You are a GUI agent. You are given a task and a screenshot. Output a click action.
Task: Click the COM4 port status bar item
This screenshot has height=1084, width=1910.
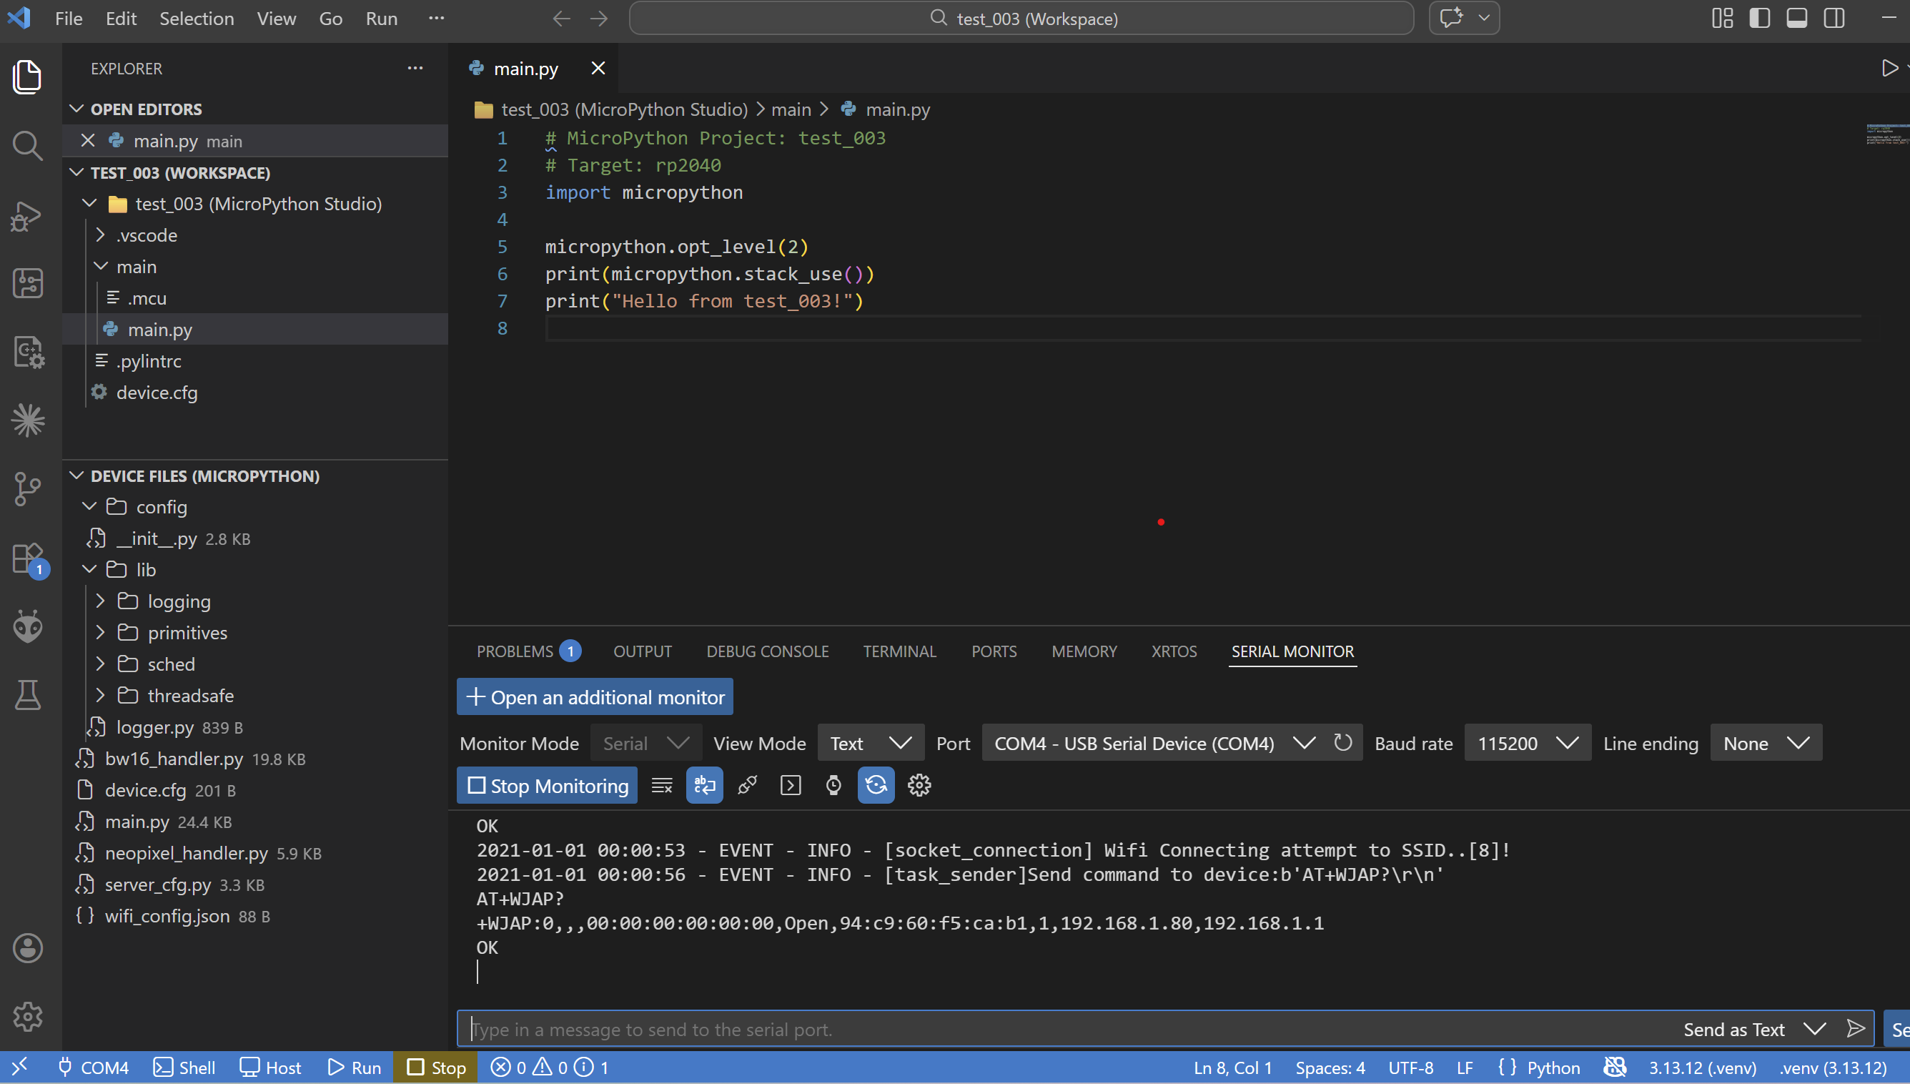pyautogui.click(x=93, y=1067)
